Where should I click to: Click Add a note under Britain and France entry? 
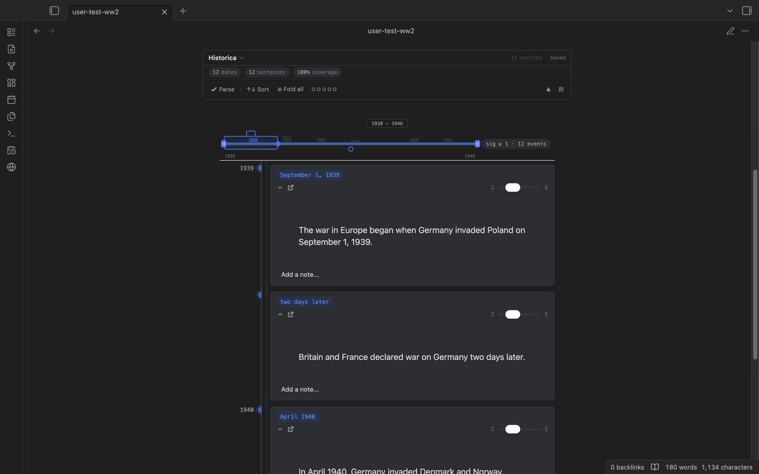click(x=300, y=389)
